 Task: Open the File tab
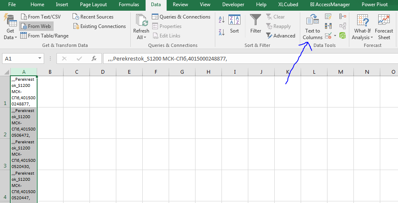[x=12, y=5]
